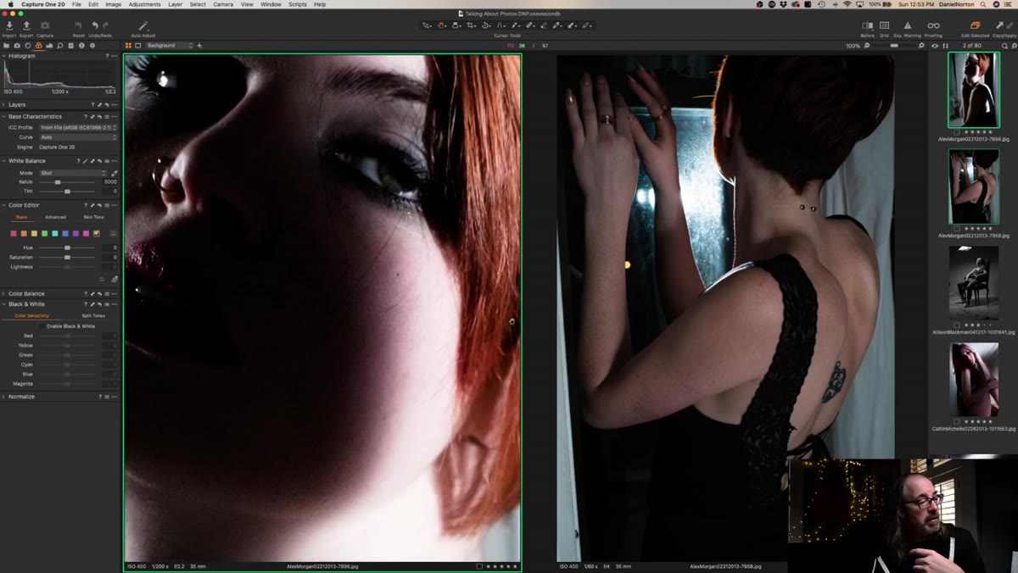Open the Adjustments menu

144,4
